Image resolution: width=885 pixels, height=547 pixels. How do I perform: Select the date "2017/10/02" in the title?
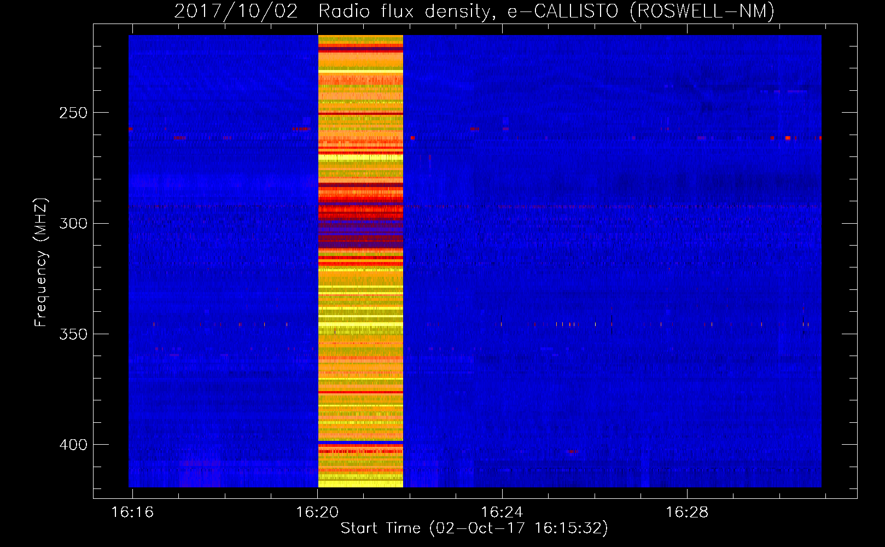click(236, 11)
